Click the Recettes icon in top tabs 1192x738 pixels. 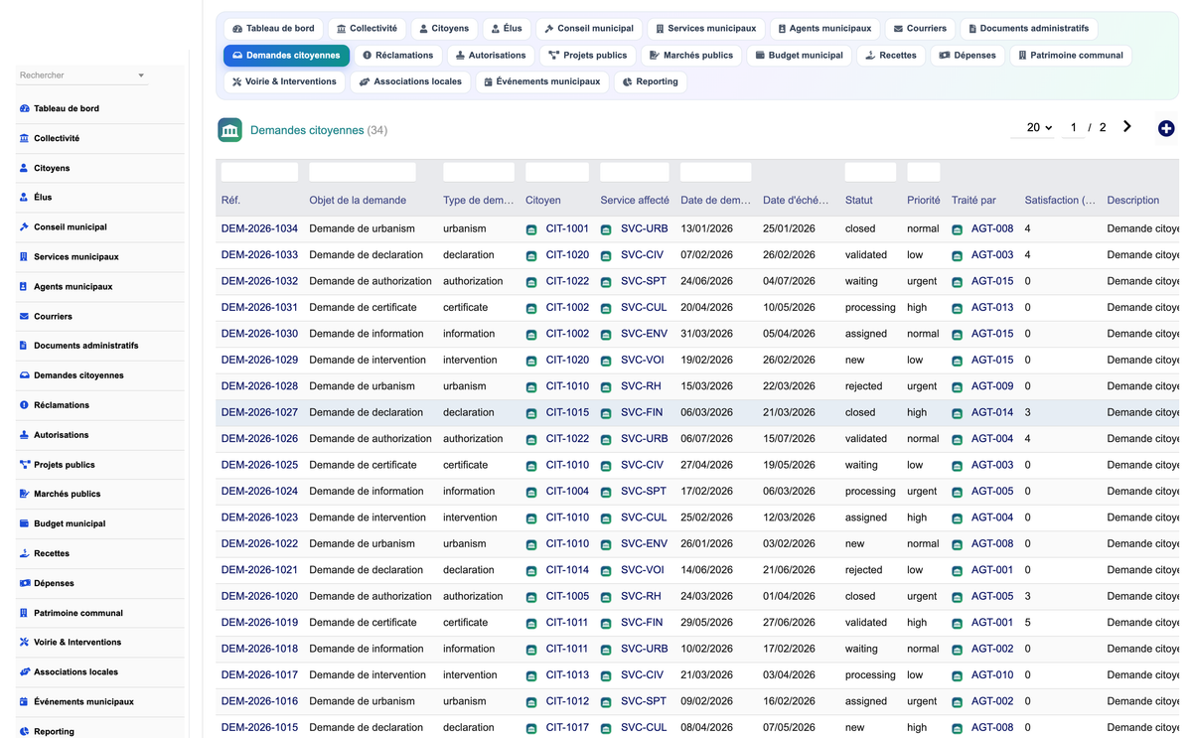point(870,56)
